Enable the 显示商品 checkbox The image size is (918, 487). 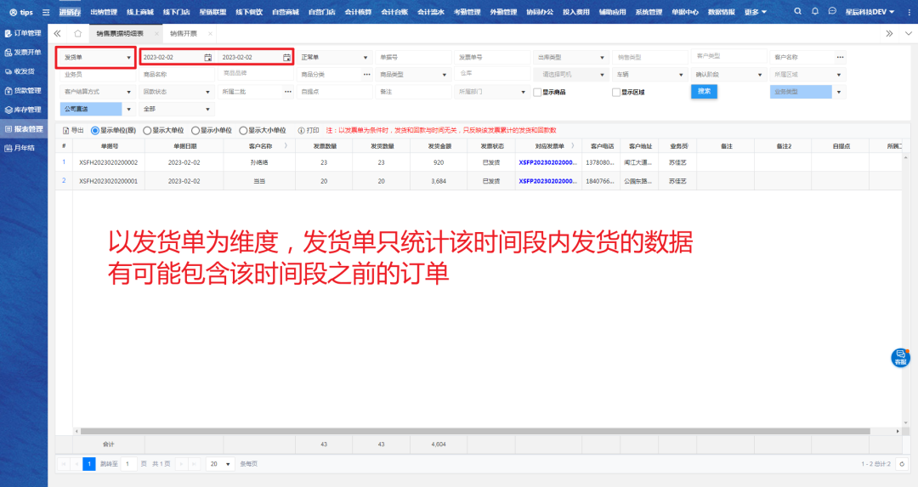[536, 92]
